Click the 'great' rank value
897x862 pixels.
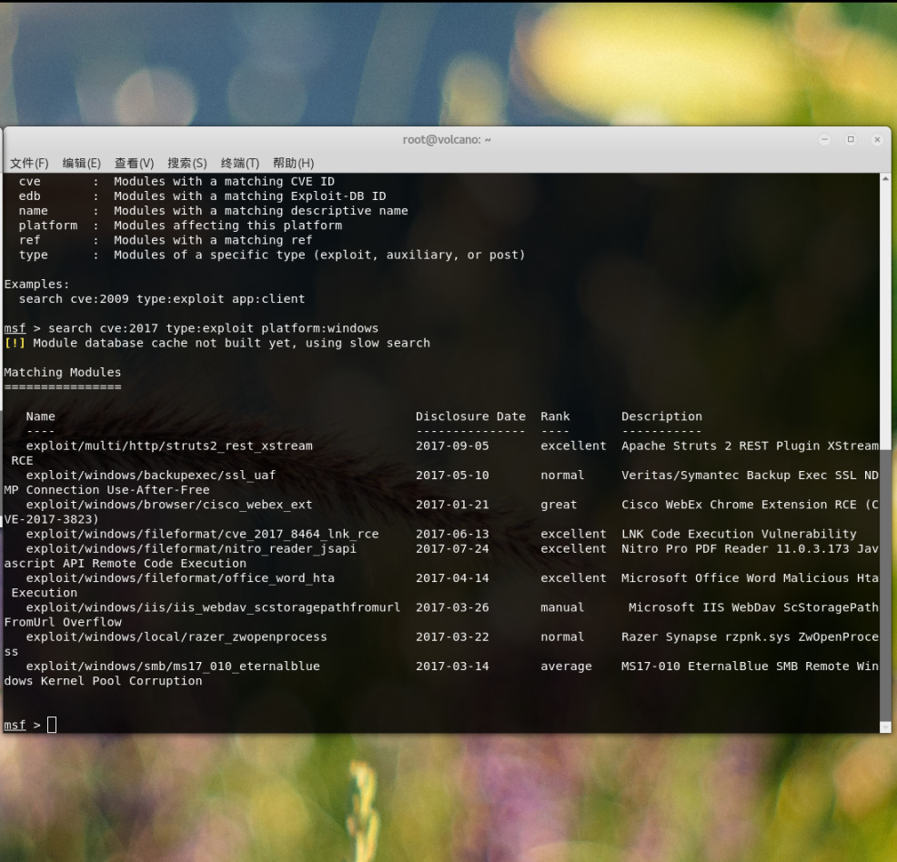(x=559, y=505)
